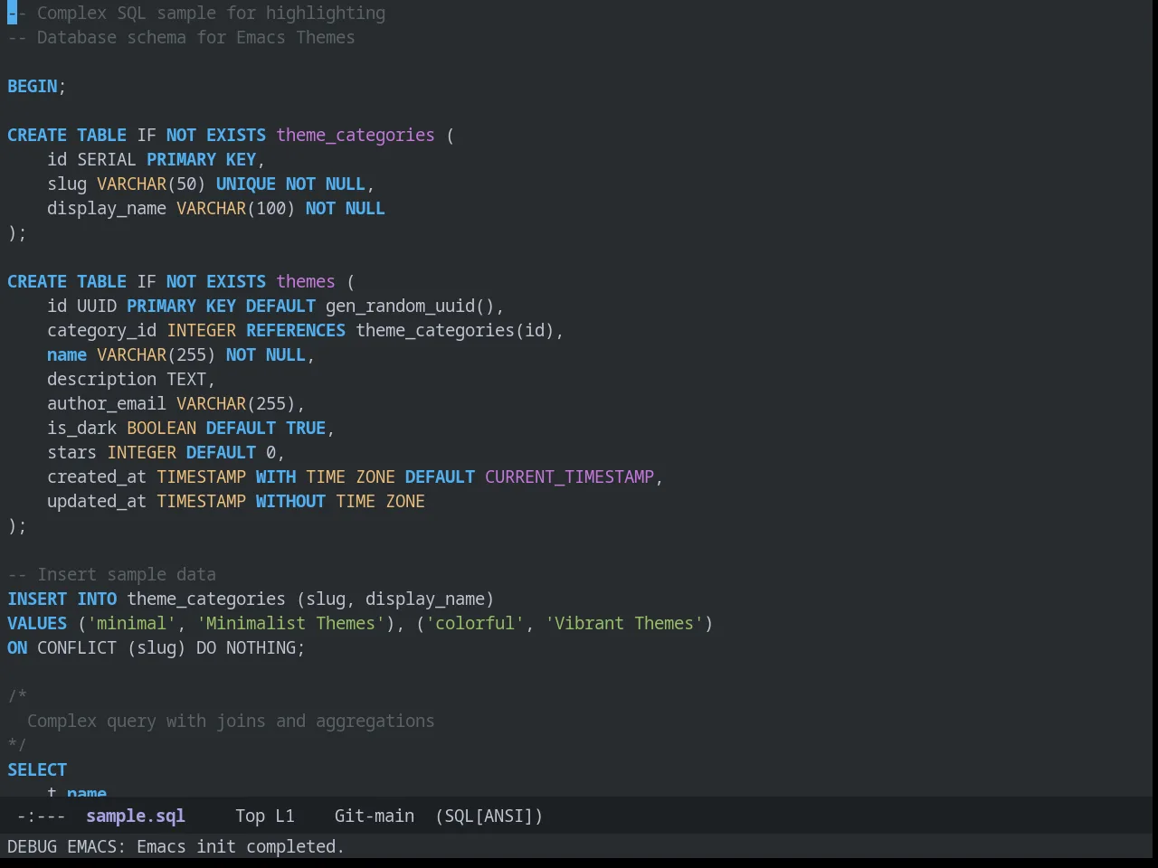Click the '-- Insert sample data' comment
Viewport: 1158px width, 868px height.
[111, 574]
